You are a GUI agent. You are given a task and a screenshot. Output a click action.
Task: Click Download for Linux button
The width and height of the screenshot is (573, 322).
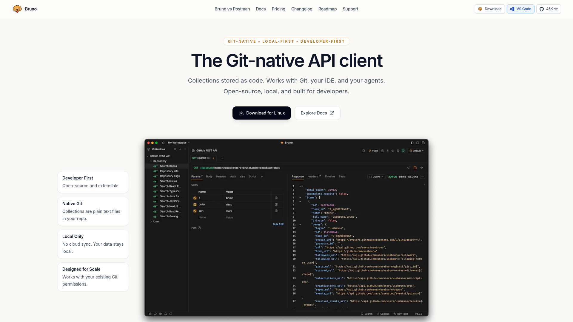point(262,113)
